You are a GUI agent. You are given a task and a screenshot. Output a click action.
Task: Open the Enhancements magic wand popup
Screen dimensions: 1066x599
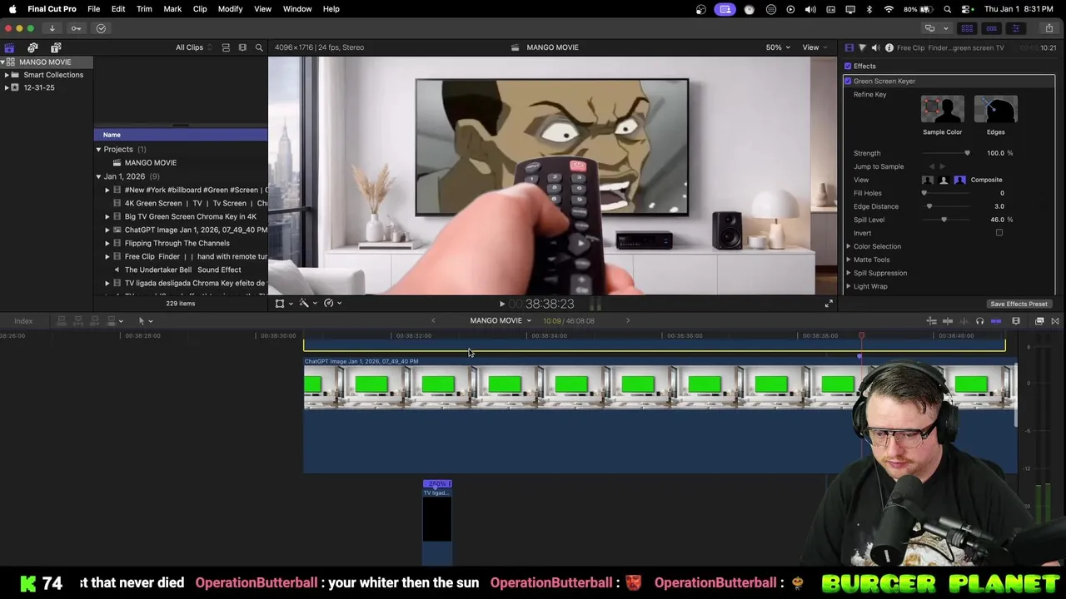click(306, 304)
